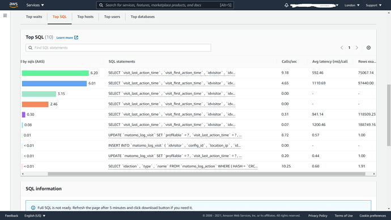Open Top SQL table settings gear

coord(368,48)
